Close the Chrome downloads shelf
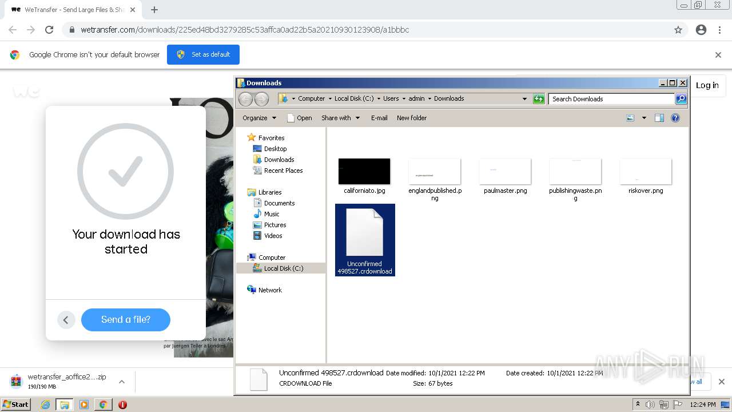Screen dimensions: 732x412 pos(721,382)
